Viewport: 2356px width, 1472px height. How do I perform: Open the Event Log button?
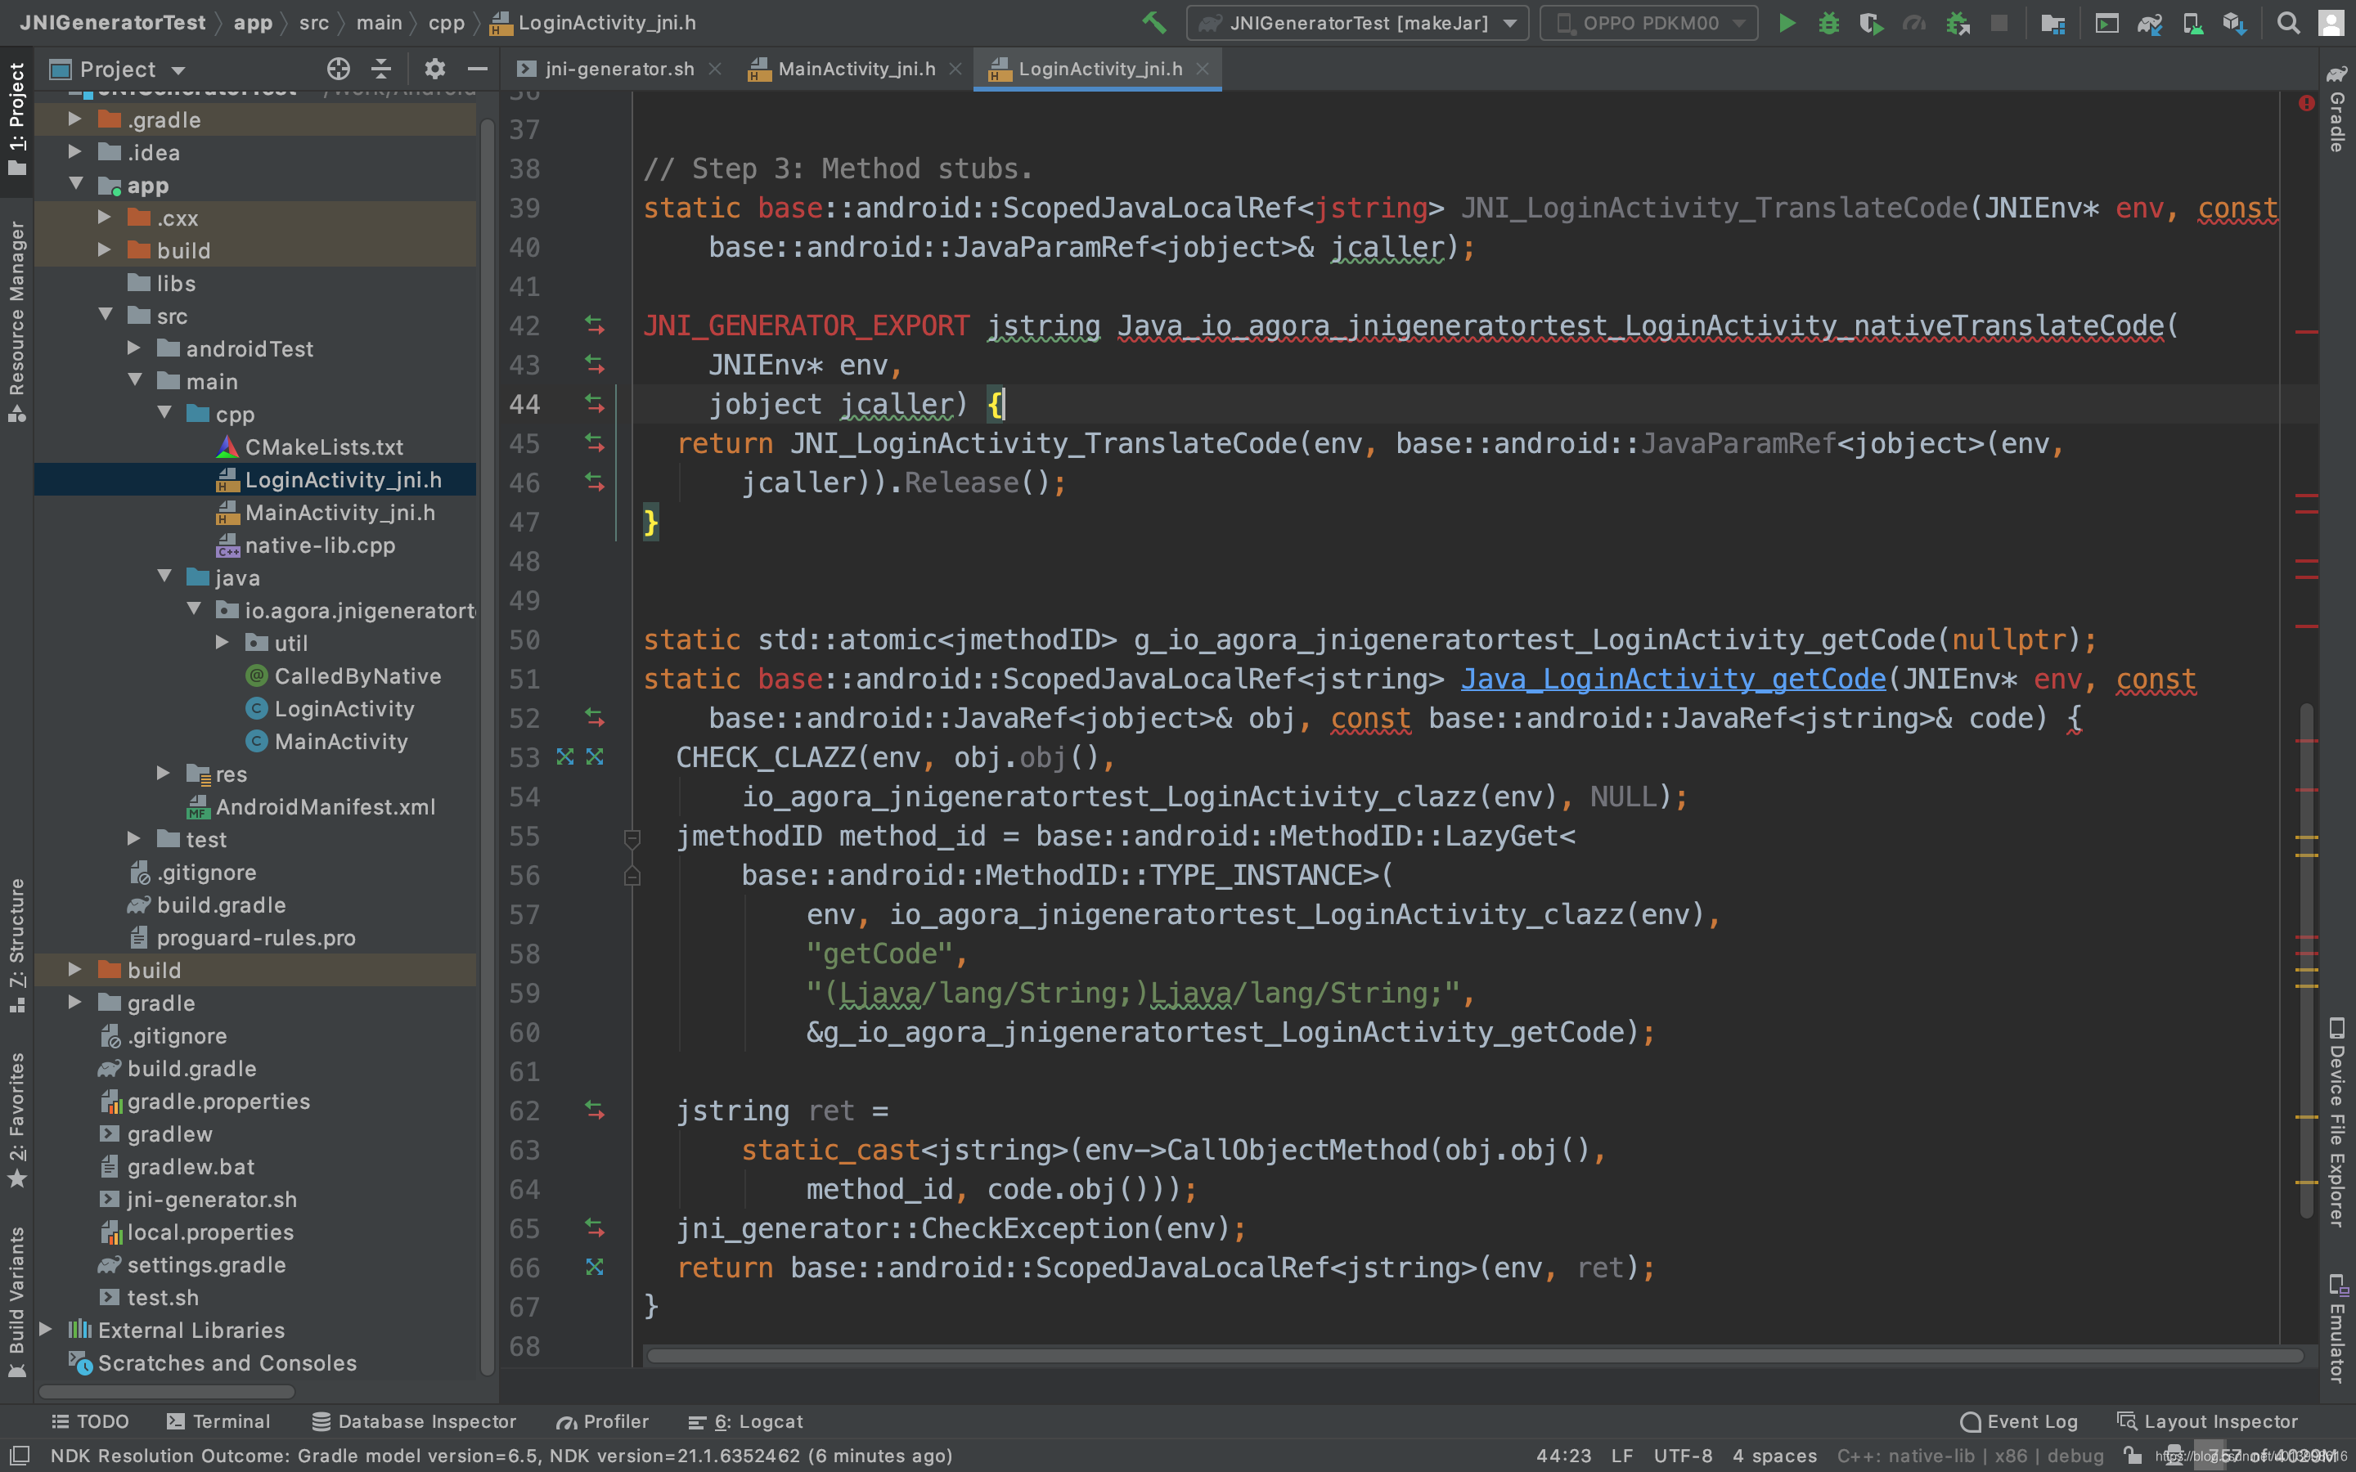tap(2018, 1420)
